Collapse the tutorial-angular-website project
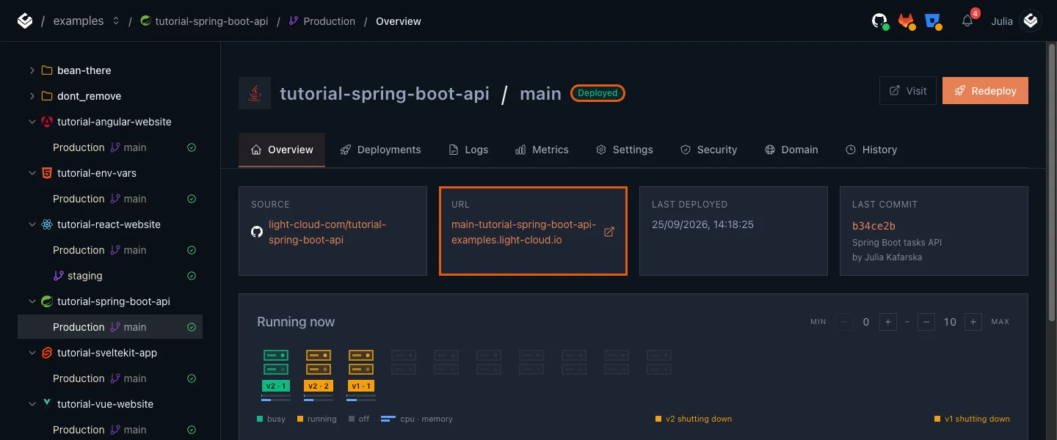The image size is (1057, 440). point(32,122)
